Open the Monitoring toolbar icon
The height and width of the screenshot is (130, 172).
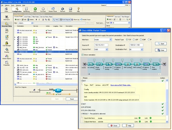[26, 10]
